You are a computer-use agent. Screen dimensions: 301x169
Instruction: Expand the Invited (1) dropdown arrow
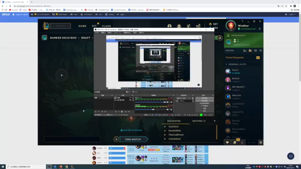click(214, 121)
